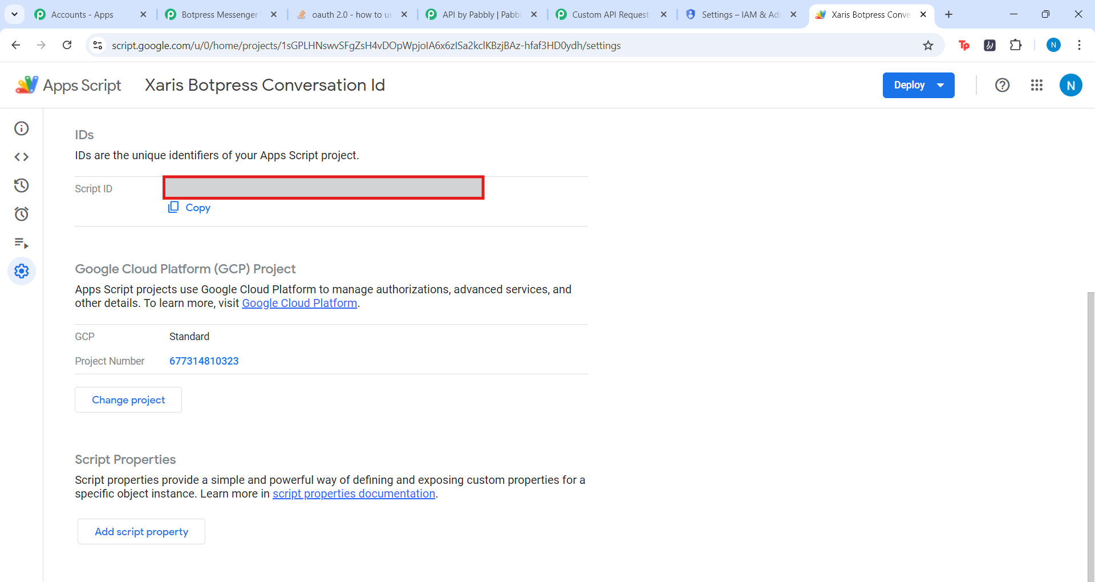
Task: Open the Google apps grid launcher
Action: tap(1037, 85)
